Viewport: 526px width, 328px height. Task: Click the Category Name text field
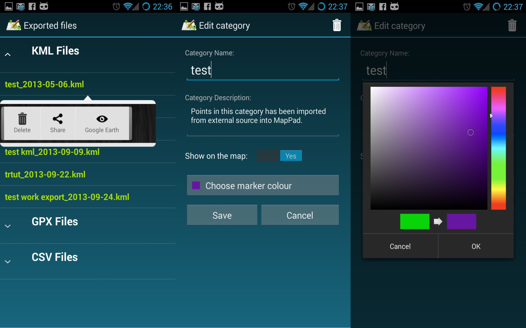262,71
